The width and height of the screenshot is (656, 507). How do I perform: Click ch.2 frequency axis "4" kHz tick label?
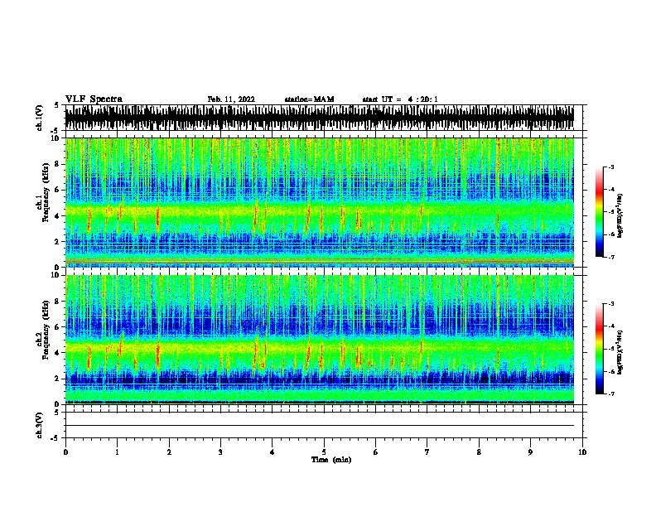click(57, 353)
